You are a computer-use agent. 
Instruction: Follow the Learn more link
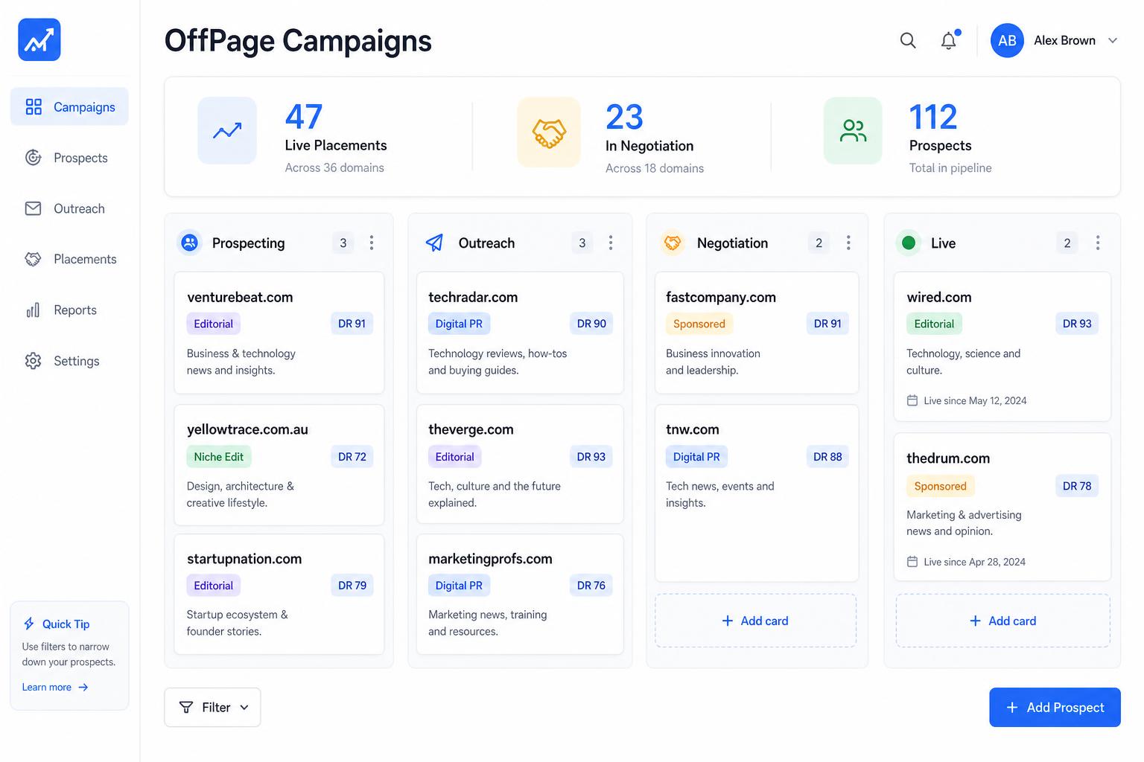point(55,687)
